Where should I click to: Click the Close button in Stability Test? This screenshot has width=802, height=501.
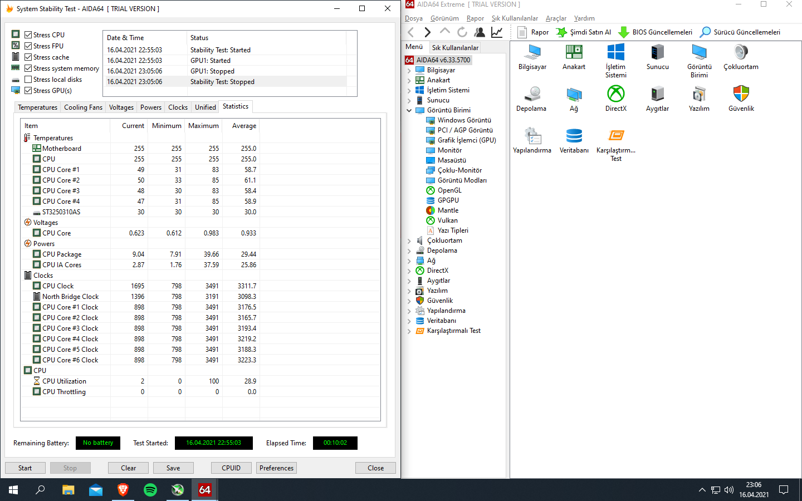coord(375,468)
